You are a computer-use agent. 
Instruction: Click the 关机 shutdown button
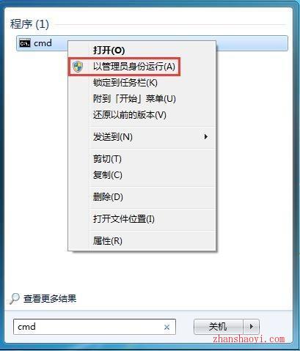219,326
